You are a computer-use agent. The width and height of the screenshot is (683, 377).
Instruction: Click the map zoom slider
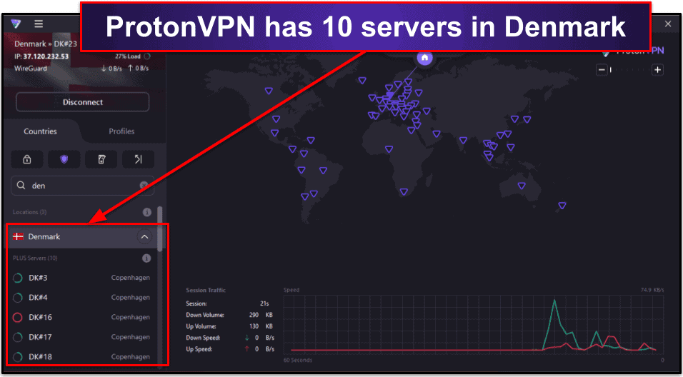point(630,70)
